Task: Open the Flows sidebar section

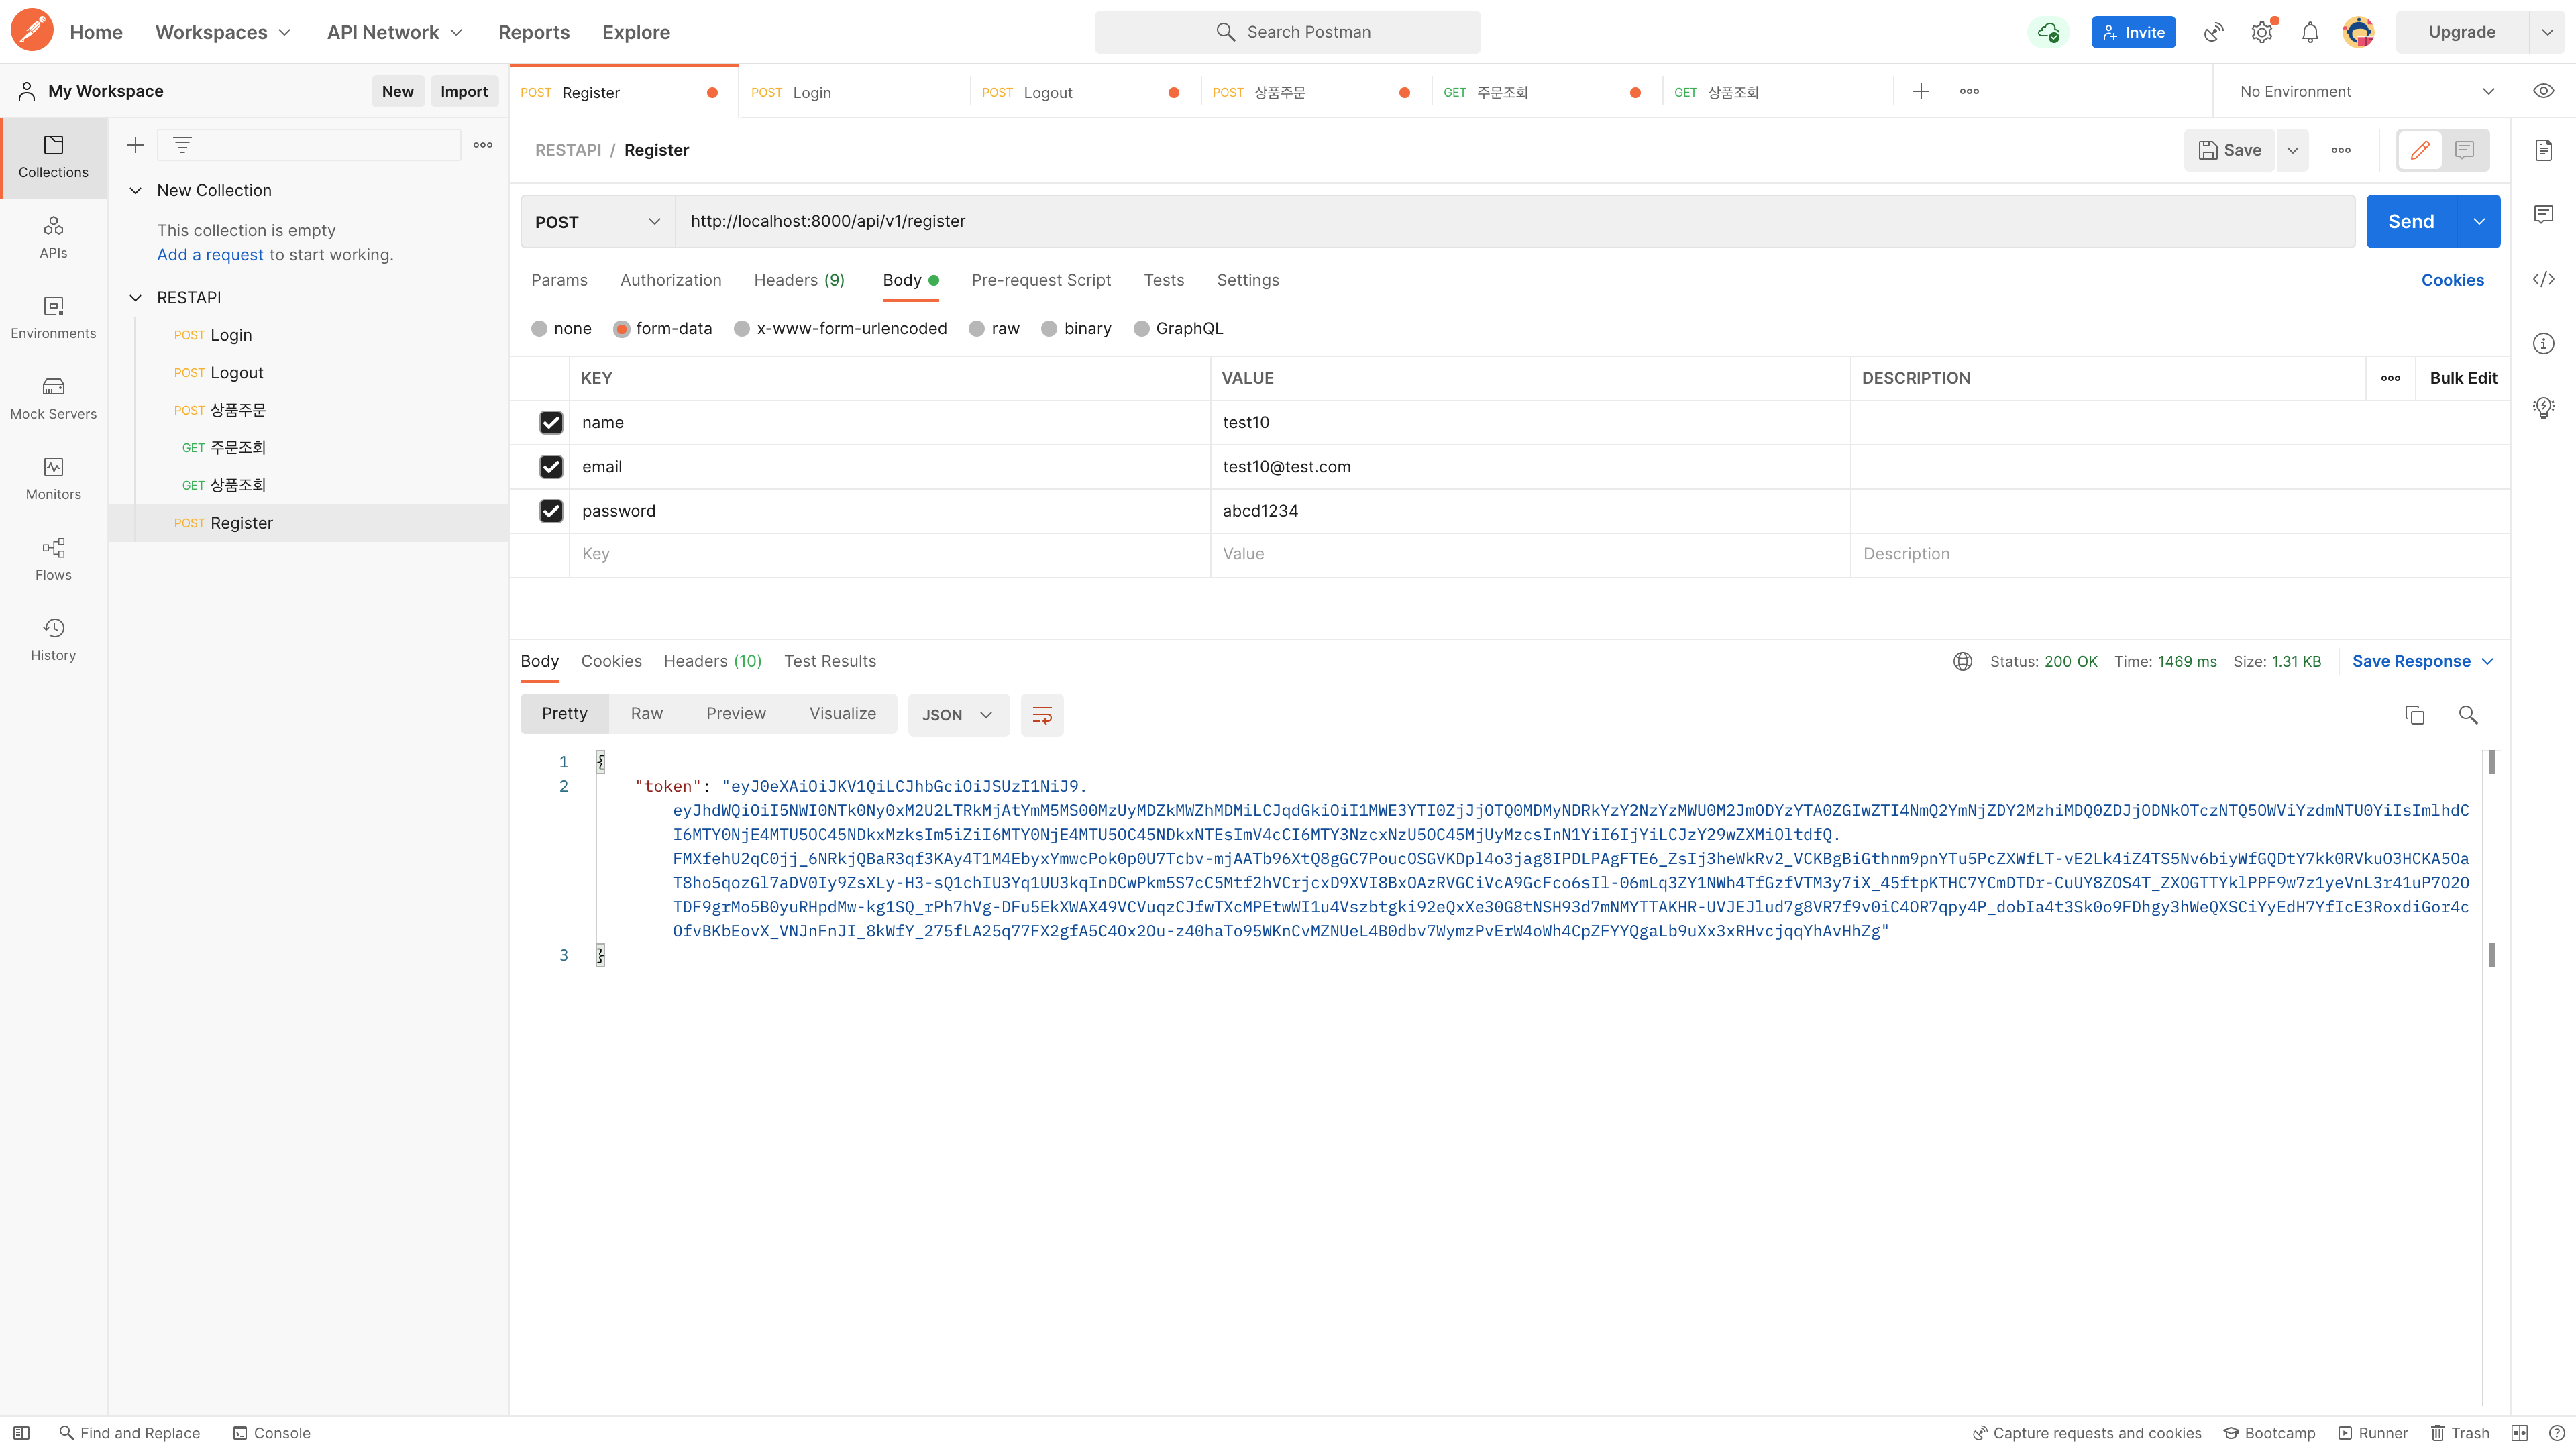Action: (x=53, y=559)
